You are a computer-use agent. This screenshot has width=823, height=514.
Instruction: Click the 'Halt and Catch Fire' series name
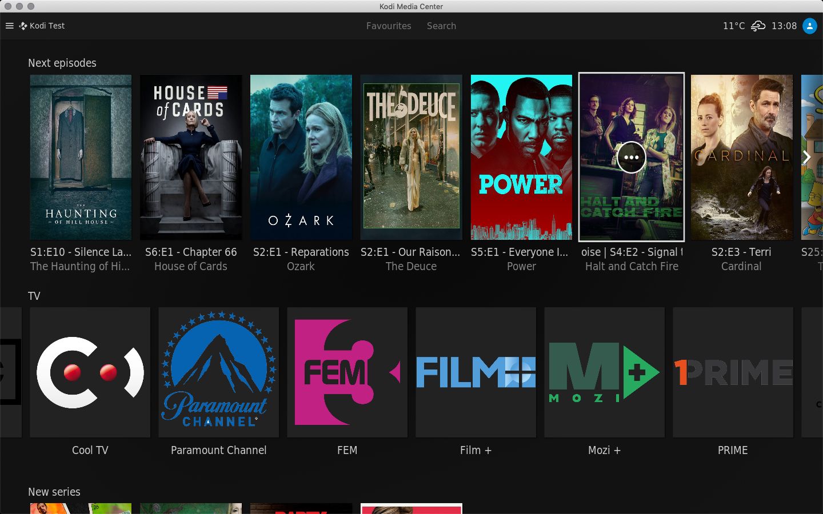coord(632,266)
